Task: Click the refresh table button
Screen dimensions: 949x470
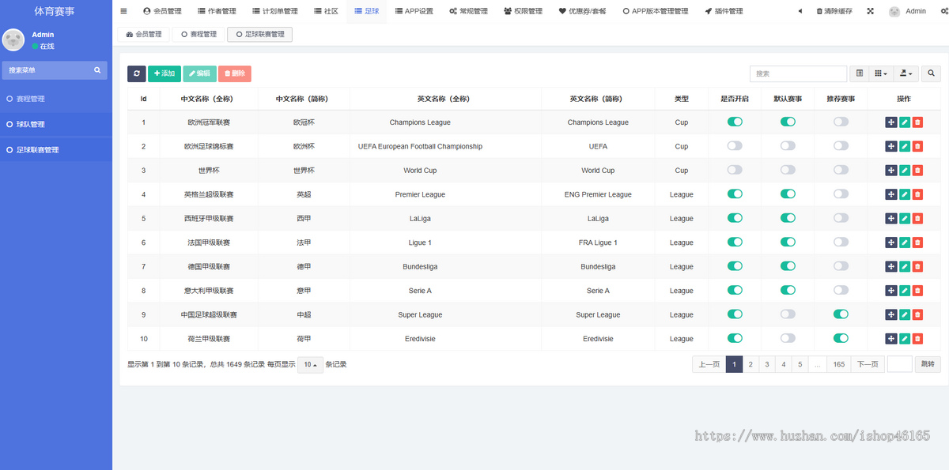Action: tap(137, 73)
